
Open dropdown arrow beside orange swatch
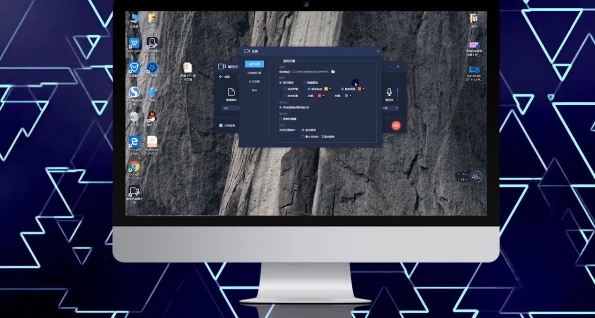pyautogui.click(x=364, y=88)
